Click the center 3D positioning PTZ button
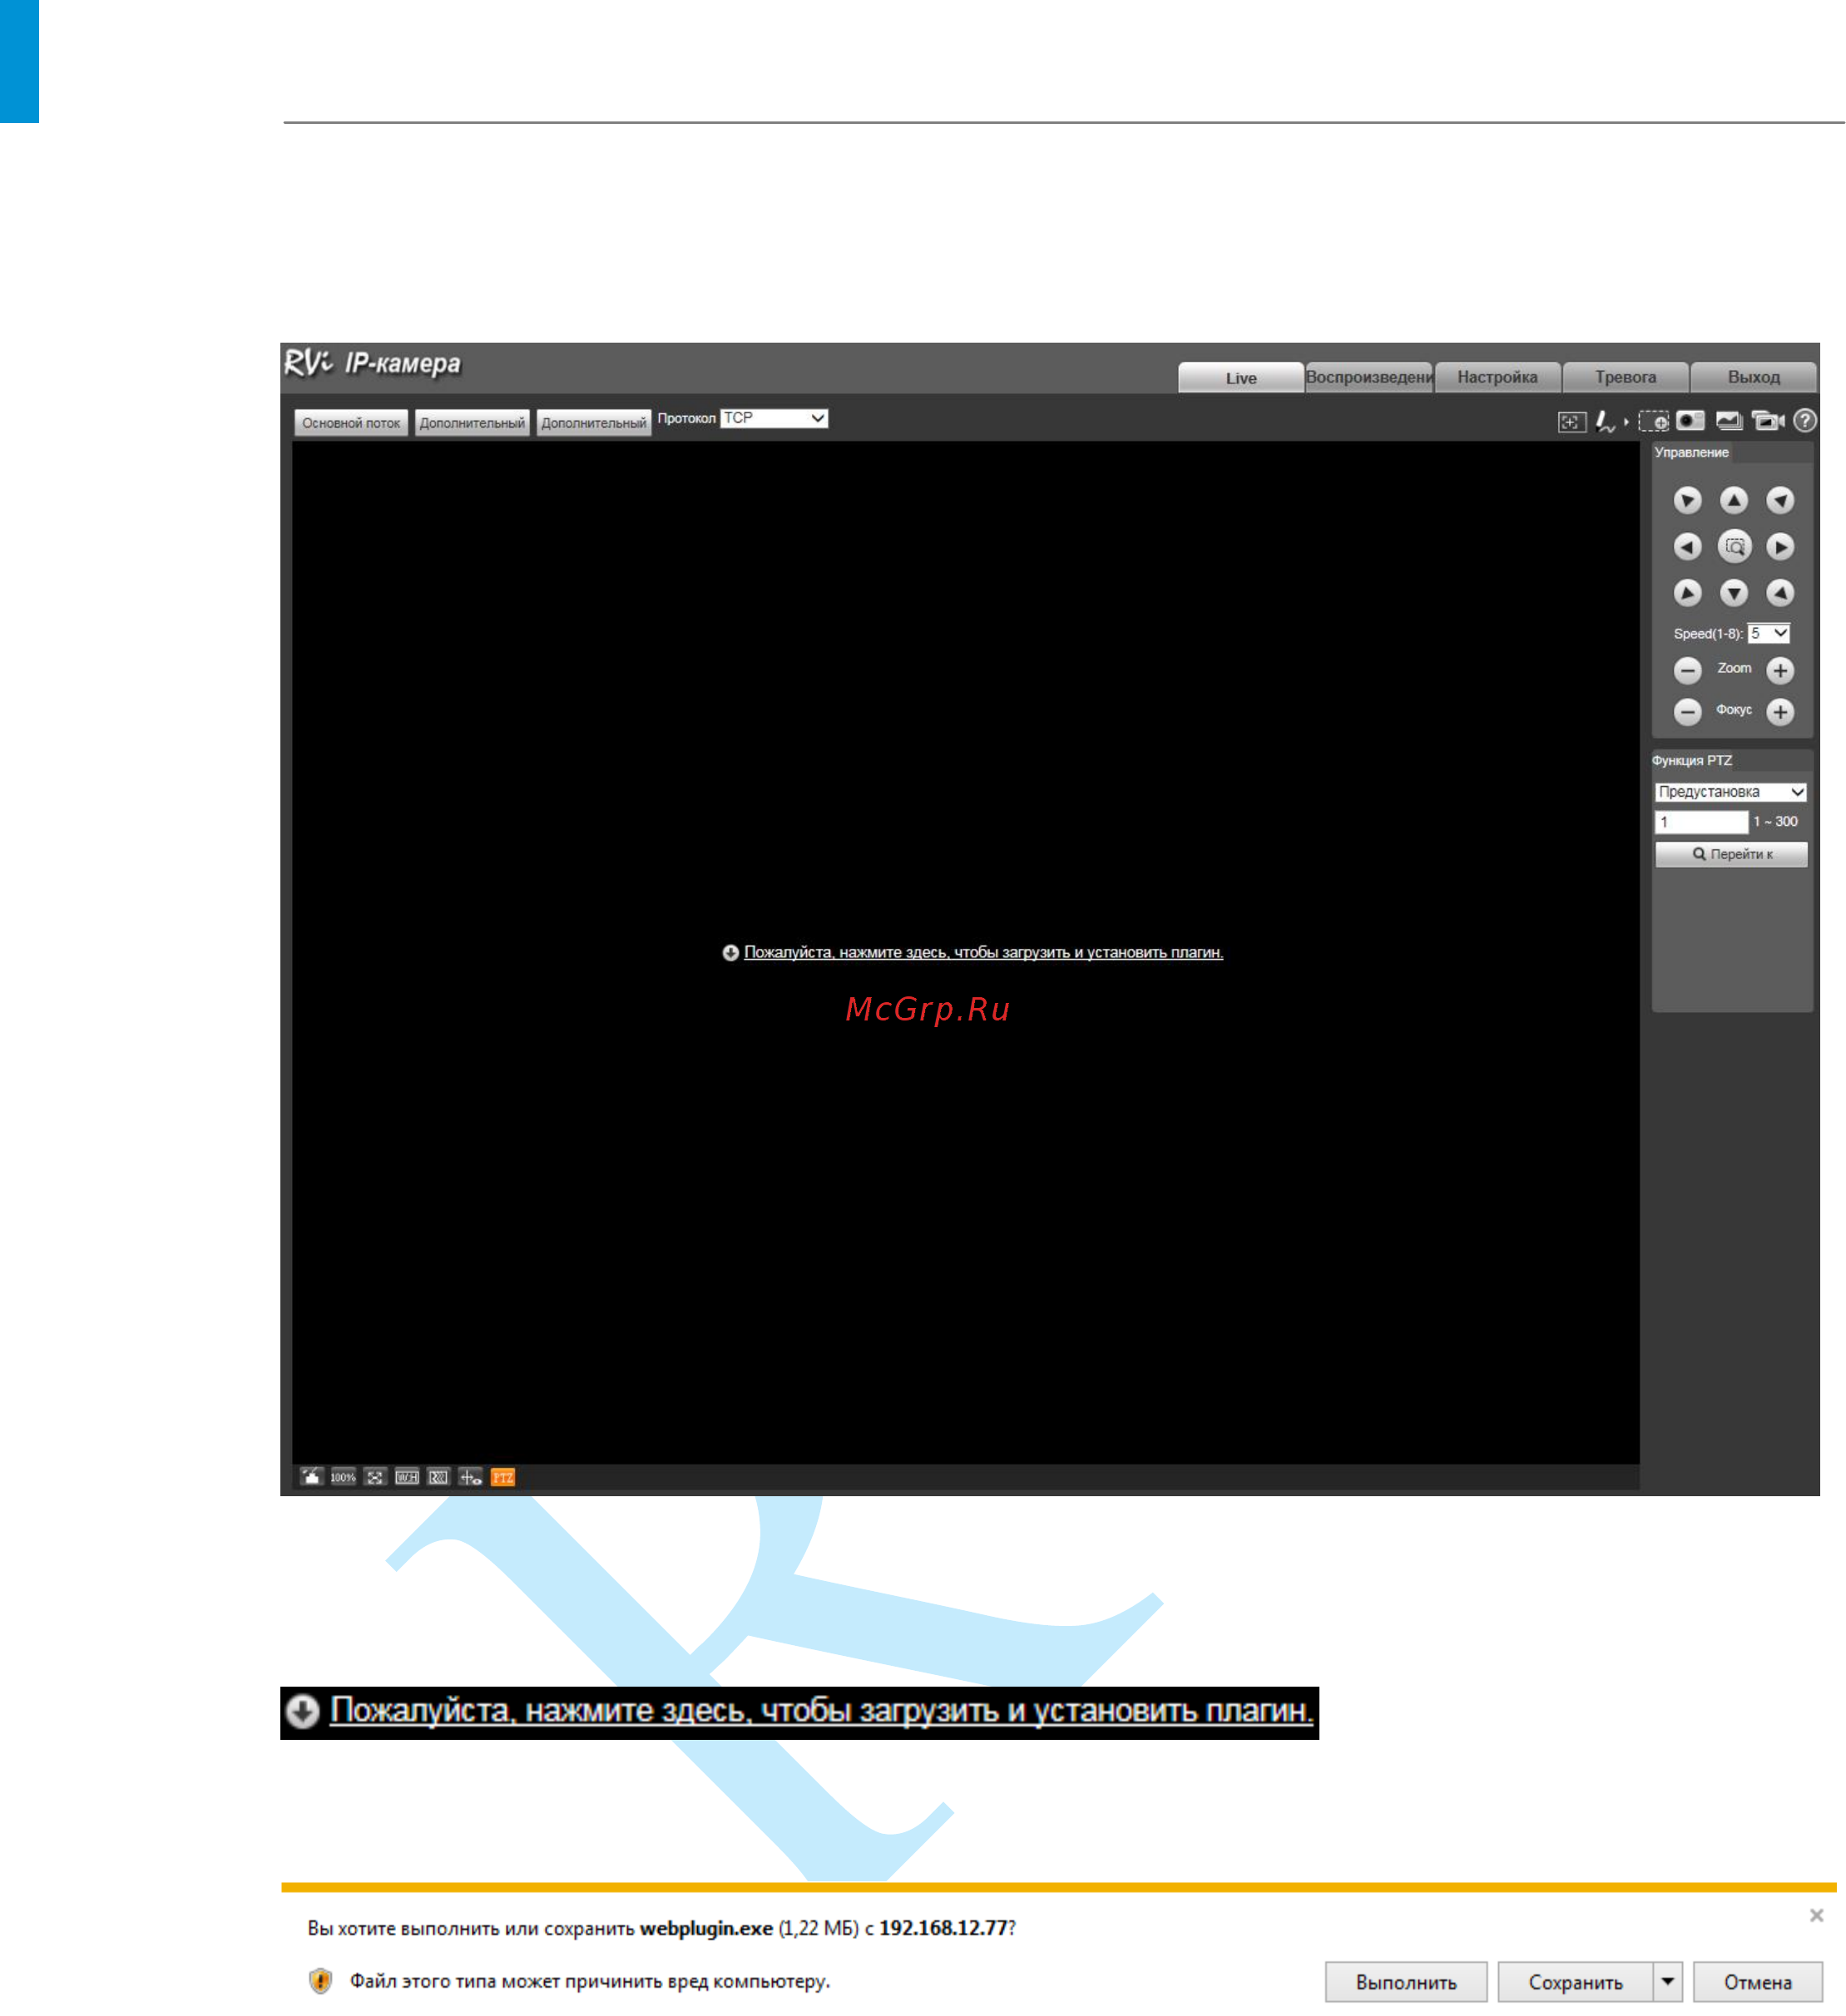Image resolution: width=1846 pixels, height=2016 pixels. (x=1734, y=547)
